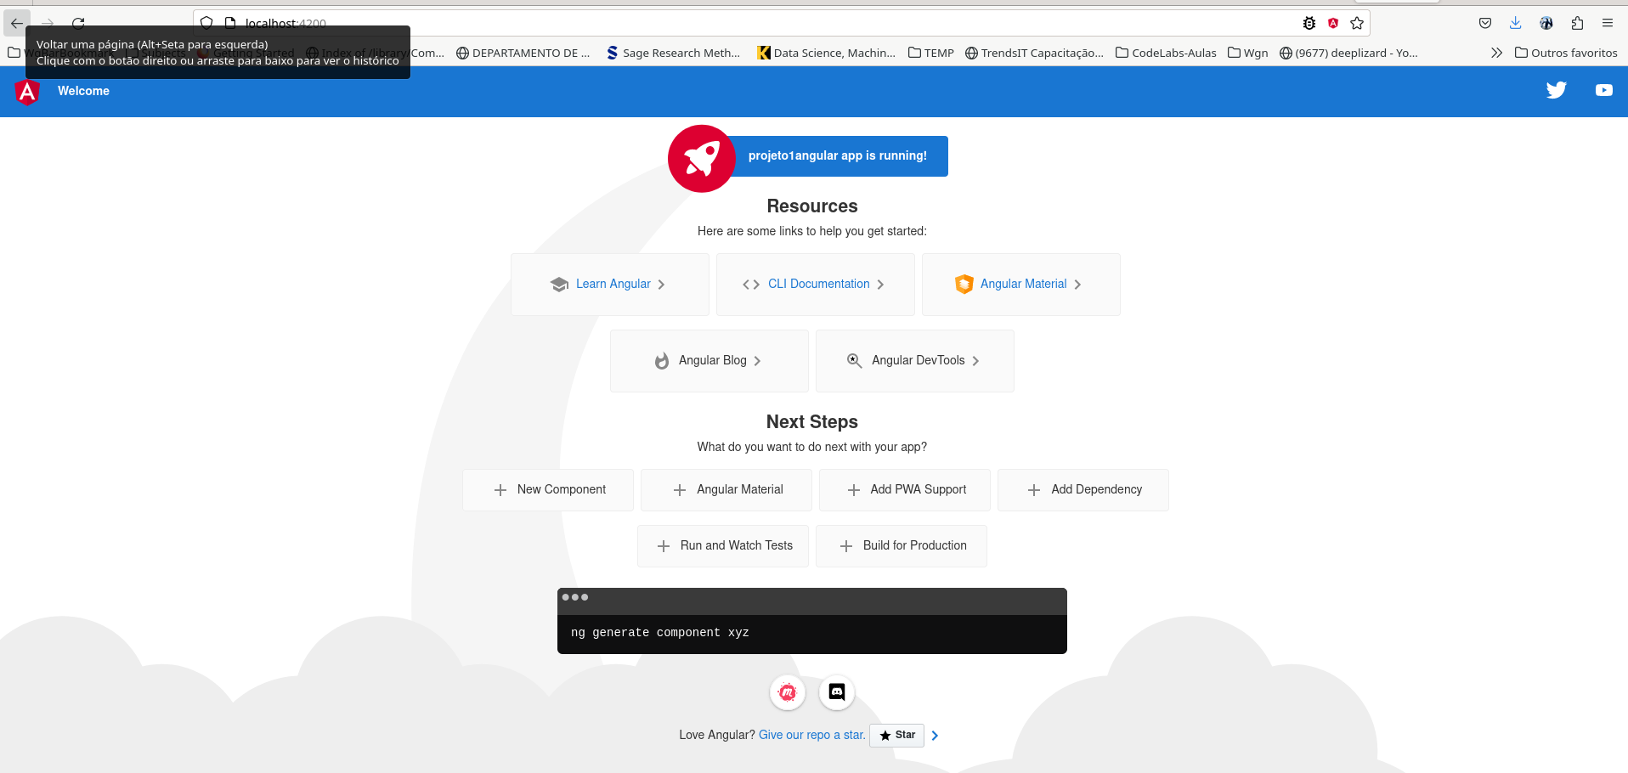The height and width of the screenshot is (773, 1628).
Task: Click the shield tracking protection icon
Action: [x=206, y=23]
